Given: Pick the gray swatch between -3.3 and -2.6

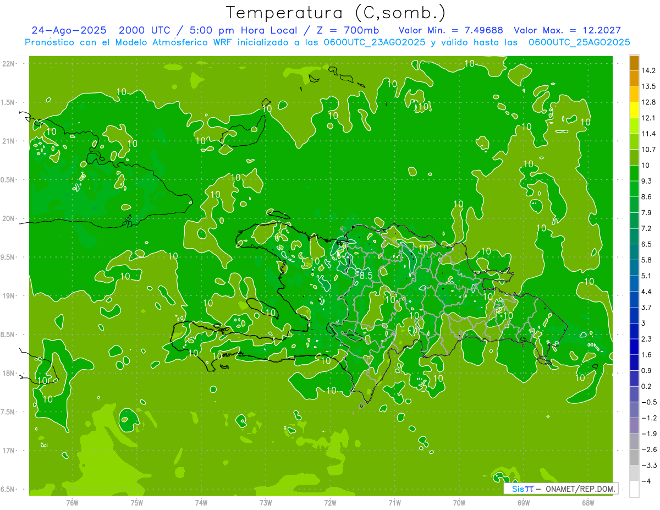Looking at the screenshot, I should click(x=634, y=457).
